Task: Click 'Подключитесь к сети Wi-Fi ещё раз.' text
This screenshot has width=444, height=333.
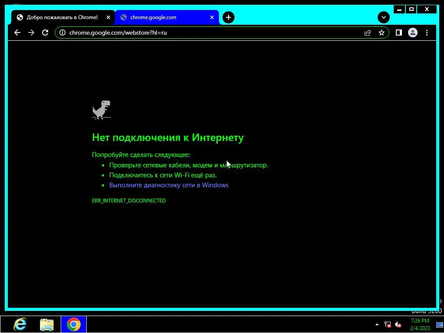Action: coord(163,175)
